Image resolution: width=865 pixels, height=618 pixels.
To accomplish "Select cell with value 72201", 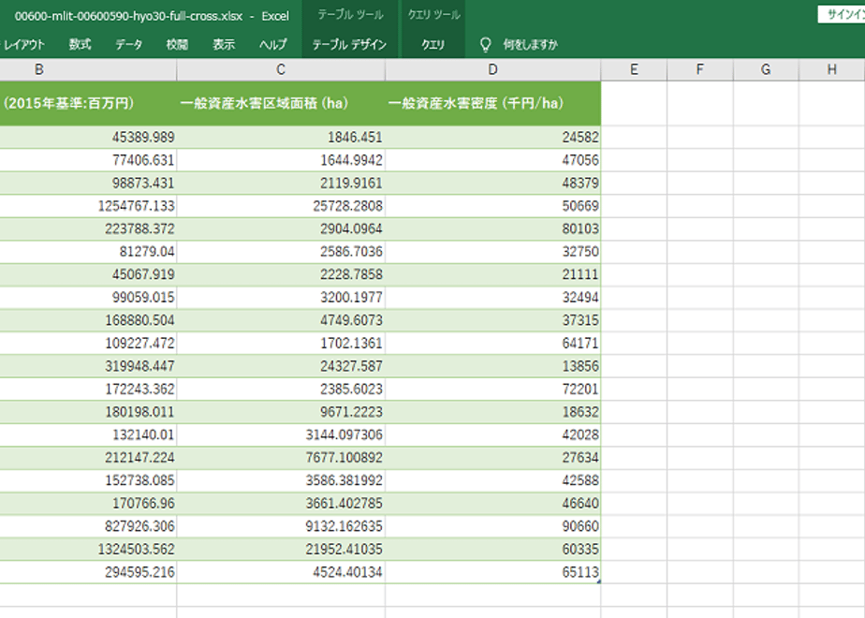I will [492, 389].
